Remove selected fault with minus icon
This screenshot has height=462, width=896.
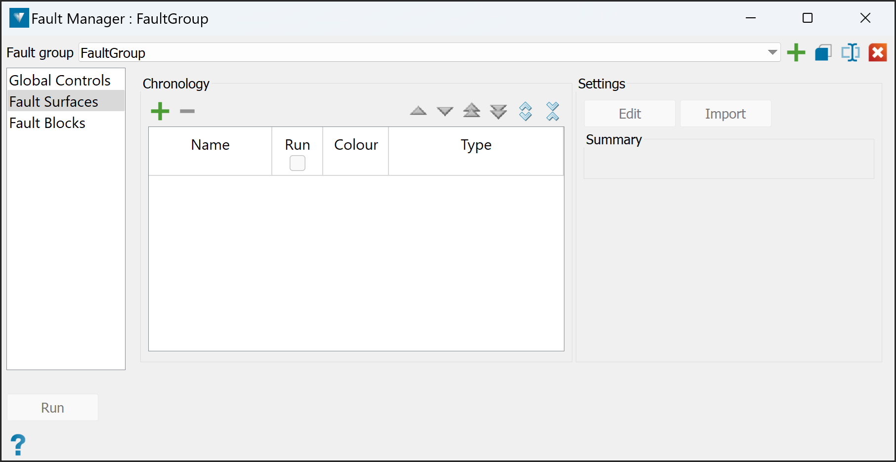[187, 111]
